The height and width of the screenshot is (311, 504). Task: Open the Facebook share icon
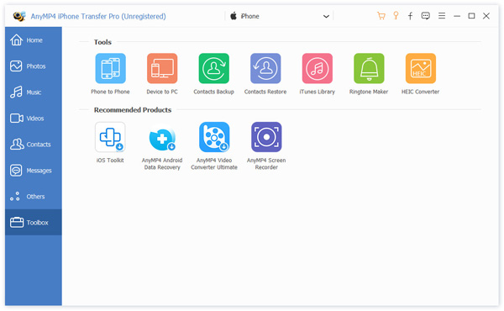(x=411, y=16)
